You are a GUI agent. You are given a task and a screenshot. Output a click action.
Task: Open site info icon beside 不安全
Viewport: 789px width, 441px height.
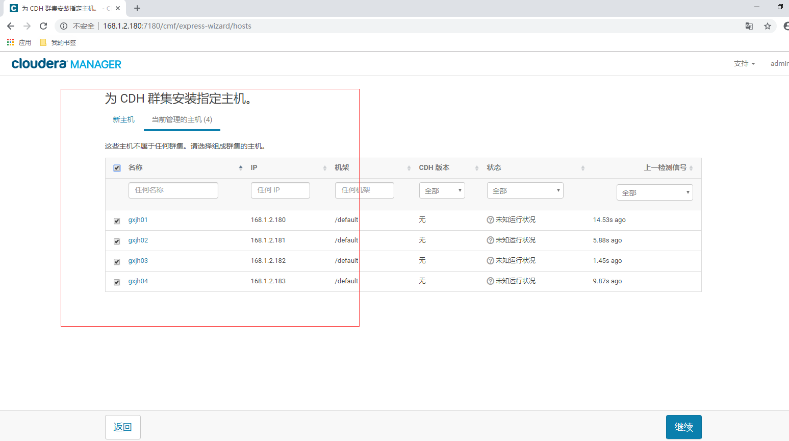tap(64, 26)
